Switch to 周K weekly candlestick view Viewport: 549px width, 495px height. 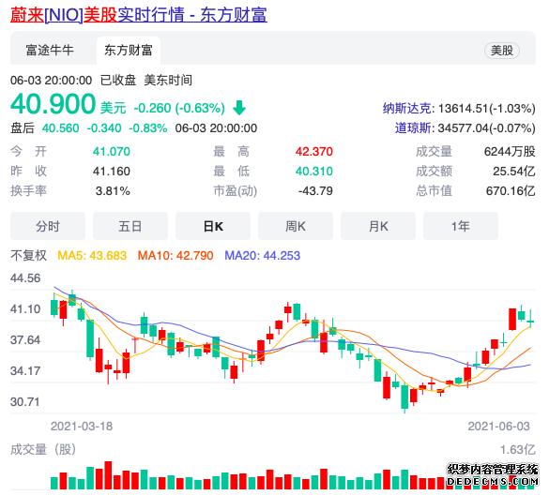[x=296, y=226]
